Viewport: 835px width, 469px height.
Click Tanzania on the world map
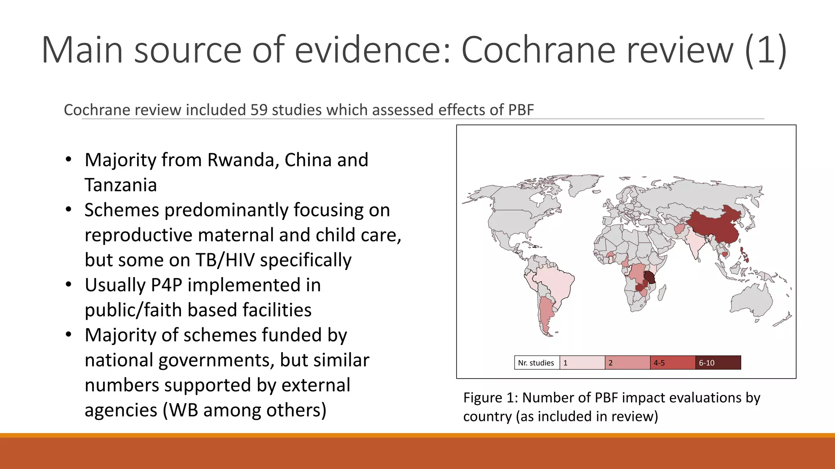point(649,278)
